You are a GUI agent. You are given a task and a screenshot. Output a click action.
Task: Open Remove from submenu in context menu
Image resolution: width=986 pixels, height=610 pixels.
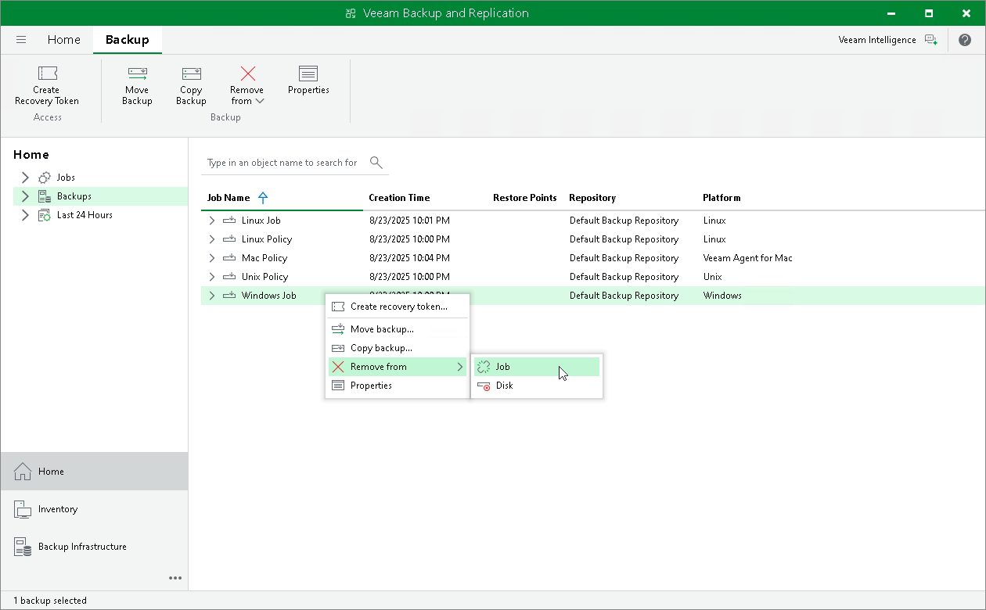(398, 367)
